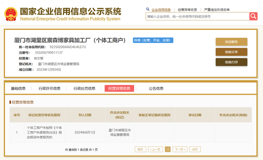
Task: Select the 经营异常信息 tab
Action: 119,88
